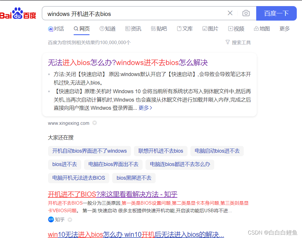The image size is (302, 238).
Task: Switch to the 资讯 tab
Action: (x=133, y=29)
